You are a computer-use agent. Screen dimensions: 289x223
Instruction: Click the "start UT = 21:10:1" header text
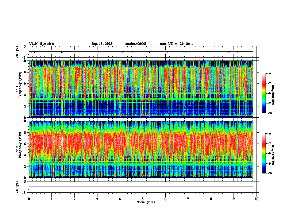[x=176, y=44]
